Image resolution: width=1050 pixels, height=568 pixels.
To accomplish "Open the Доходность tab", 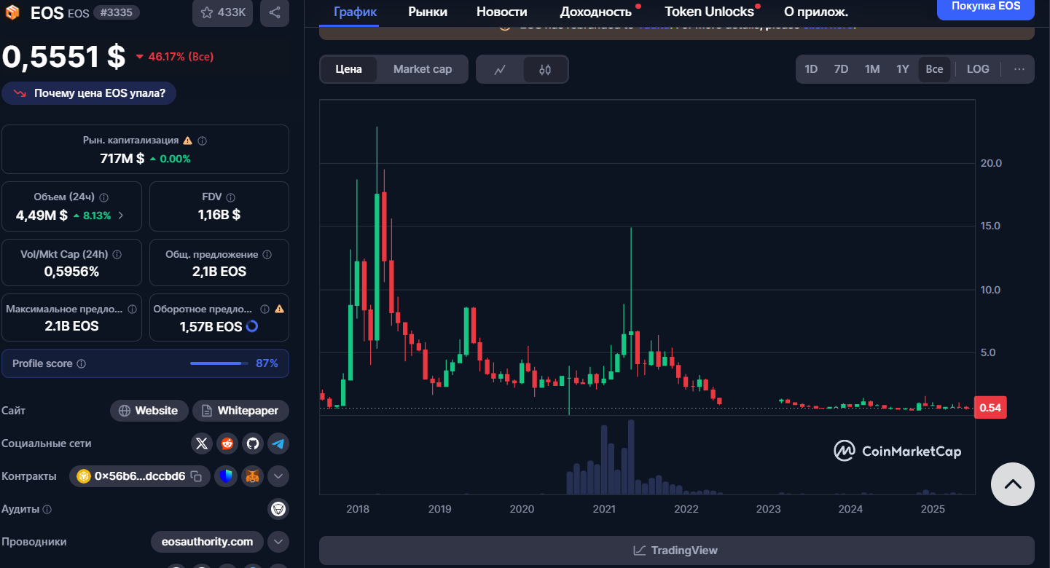I will tap(596, 12).
